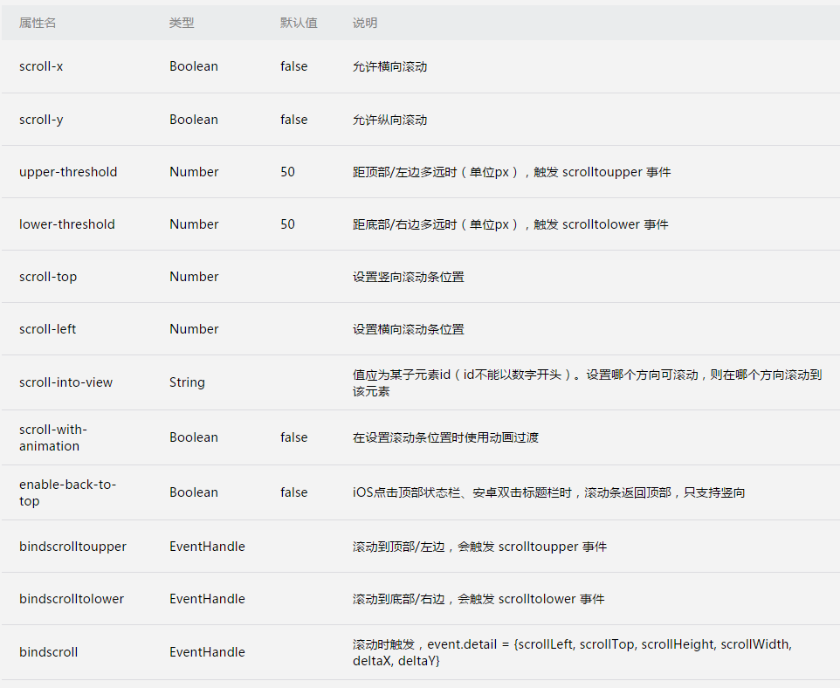Image resolution: width=840 pixels, height=688 pixels.
Task: Click the 类型 column header
Action: tap(182, 23)
